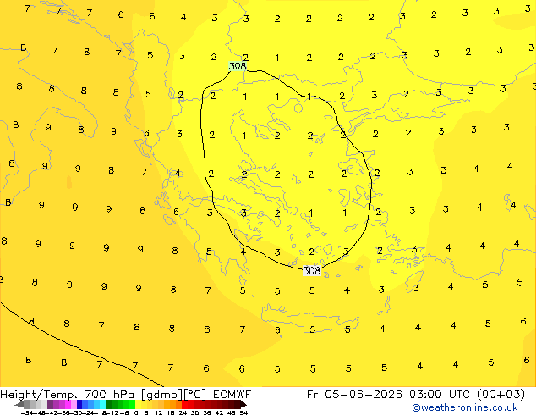The height and width of the screenshot is (415, 536).
Task: Pick the cyan legend swatch near -18
Action: tap(102, 404)
